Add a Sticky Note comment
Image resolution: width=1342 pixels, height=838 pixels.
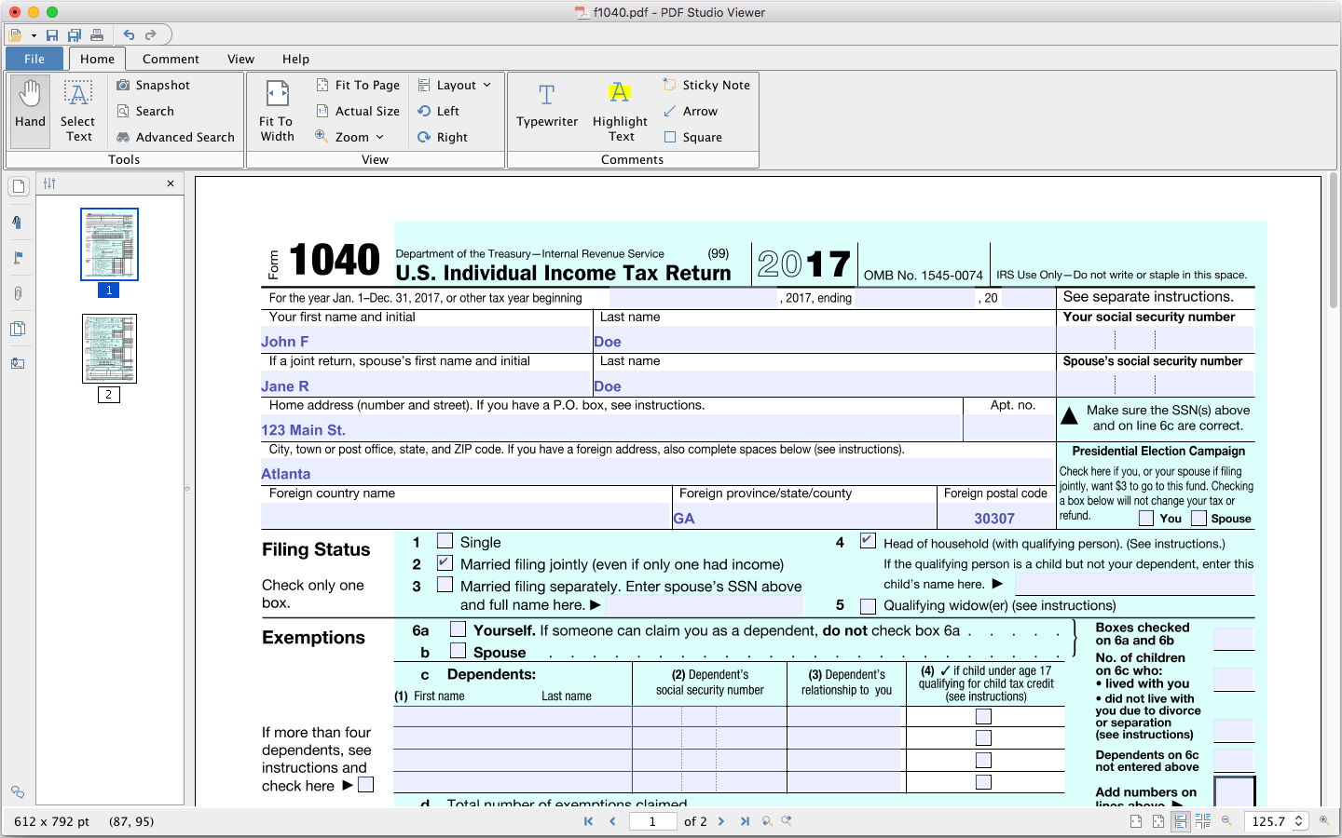coord(706,85)
